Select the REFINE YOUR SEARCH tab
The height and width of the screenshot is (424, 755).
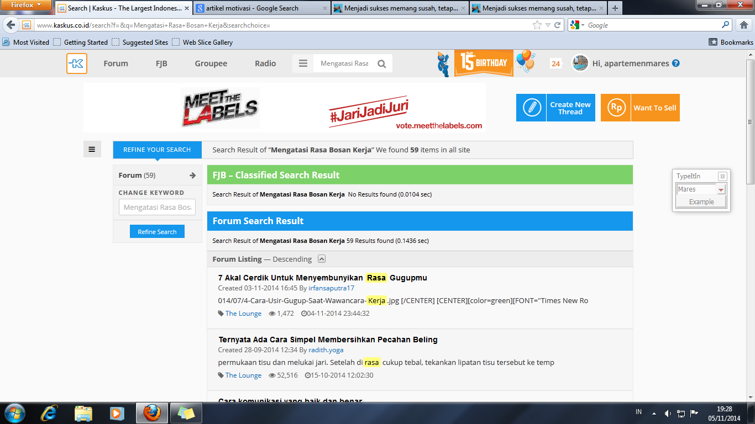[x=157, y=150]
